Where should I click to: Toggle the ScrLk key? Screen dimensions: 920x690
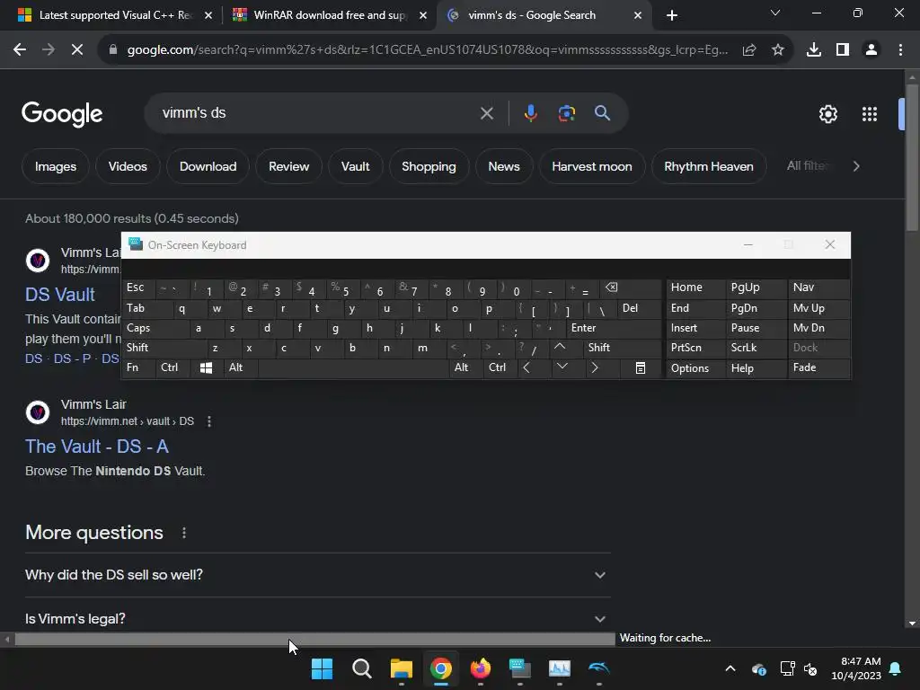(x=756, y=348)
